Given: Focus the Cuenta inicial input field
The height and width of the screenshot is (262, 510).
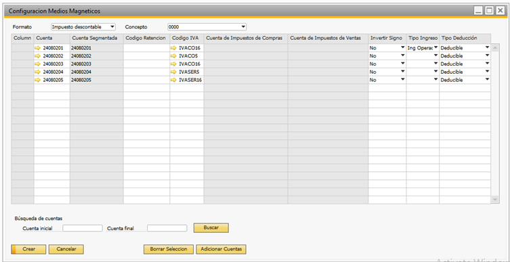Looking at the screenshot, I should (83, 228).
